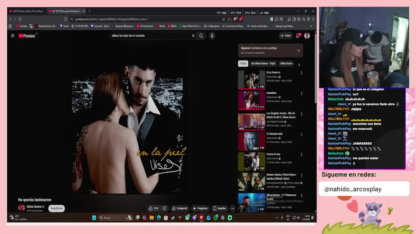Viewport: 416px width, 234px height.
Task: Open the browser hamburger main menu
Action: (313, 19)
